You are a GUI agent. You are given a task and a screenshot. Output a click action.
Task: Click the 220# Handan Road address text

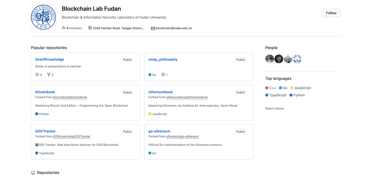pyautogui.click(x=118, y=28)
